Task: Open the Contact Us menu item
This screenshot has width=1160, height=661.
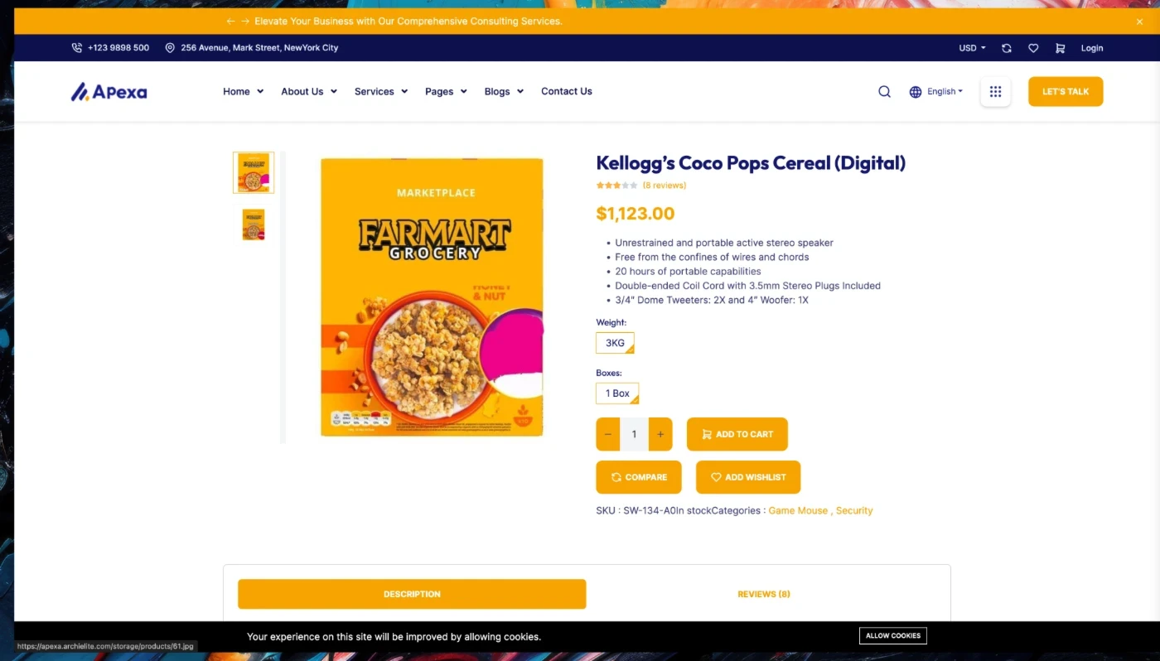Action: click(567, 92)
